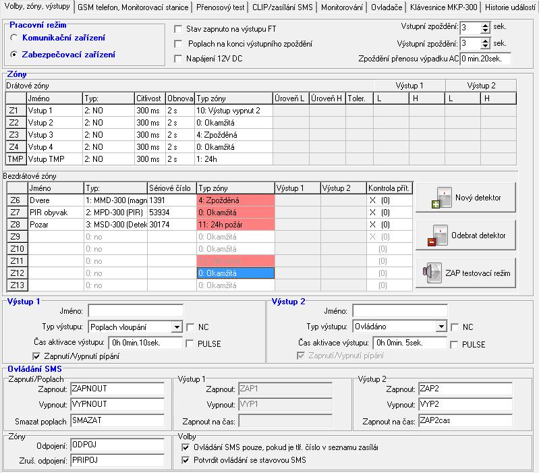539x473 pixels.
Task: Click Z1 row header in wired zones
Action: 16,111
